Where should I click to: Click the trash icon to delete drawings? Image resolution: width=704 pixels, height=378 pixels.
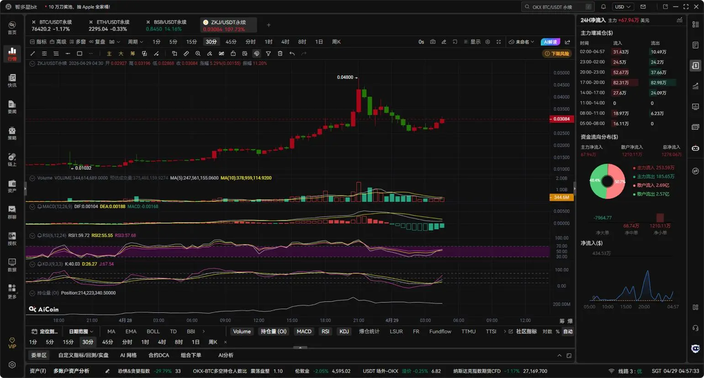point(280,53)
